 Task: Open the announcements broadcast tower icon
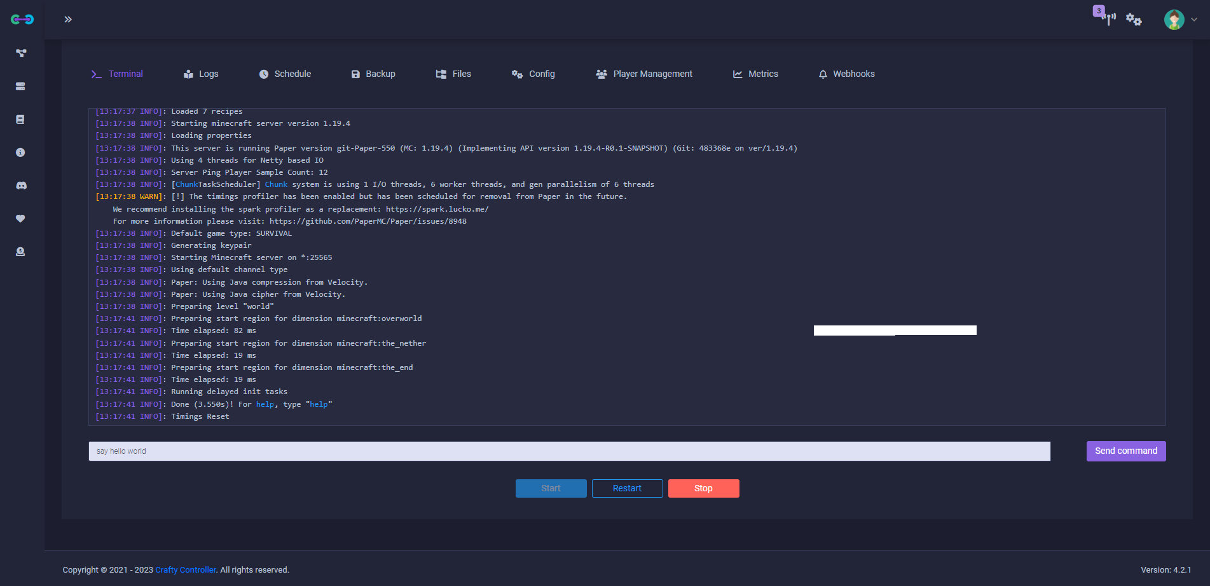1108,18
